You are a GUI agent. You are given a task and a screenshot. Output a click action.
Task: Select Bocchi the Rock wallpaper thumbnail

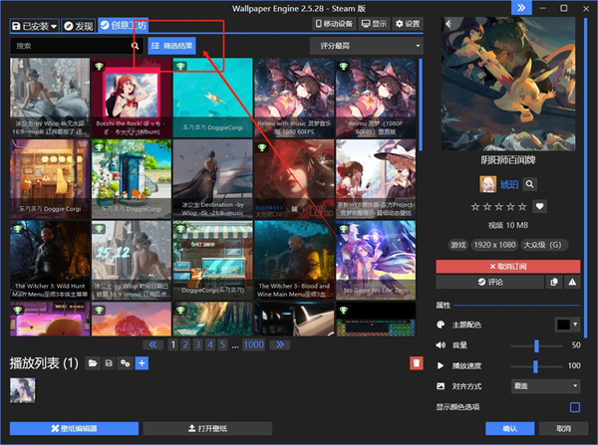click(x=132, y=98)
